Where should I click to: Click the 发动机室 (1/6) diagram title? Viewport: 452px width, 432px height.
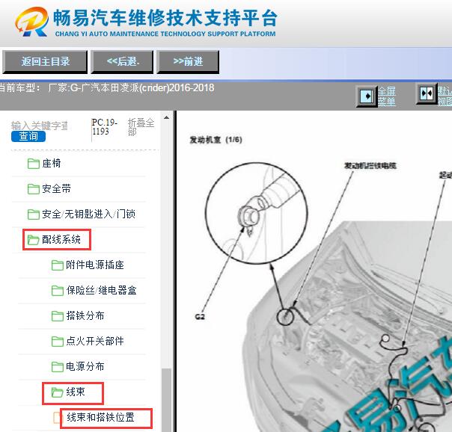pyautogui.click(x=216, y=140)
